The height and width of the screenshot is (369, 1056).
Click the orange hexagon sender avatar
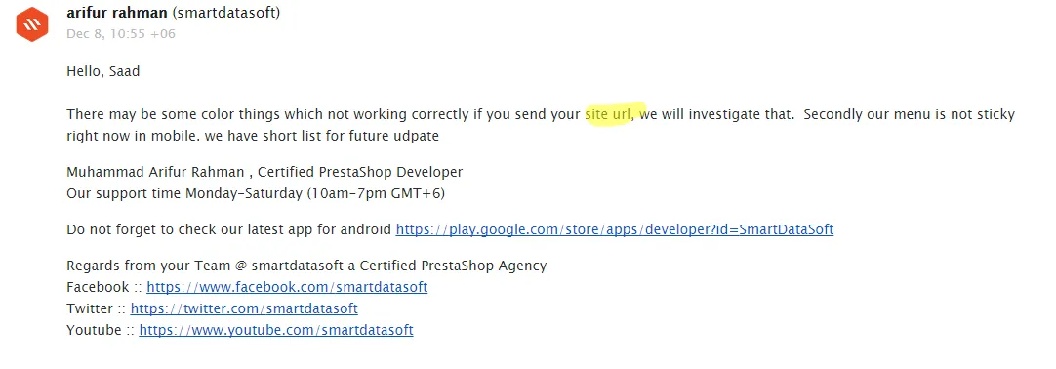pos(31,25)
